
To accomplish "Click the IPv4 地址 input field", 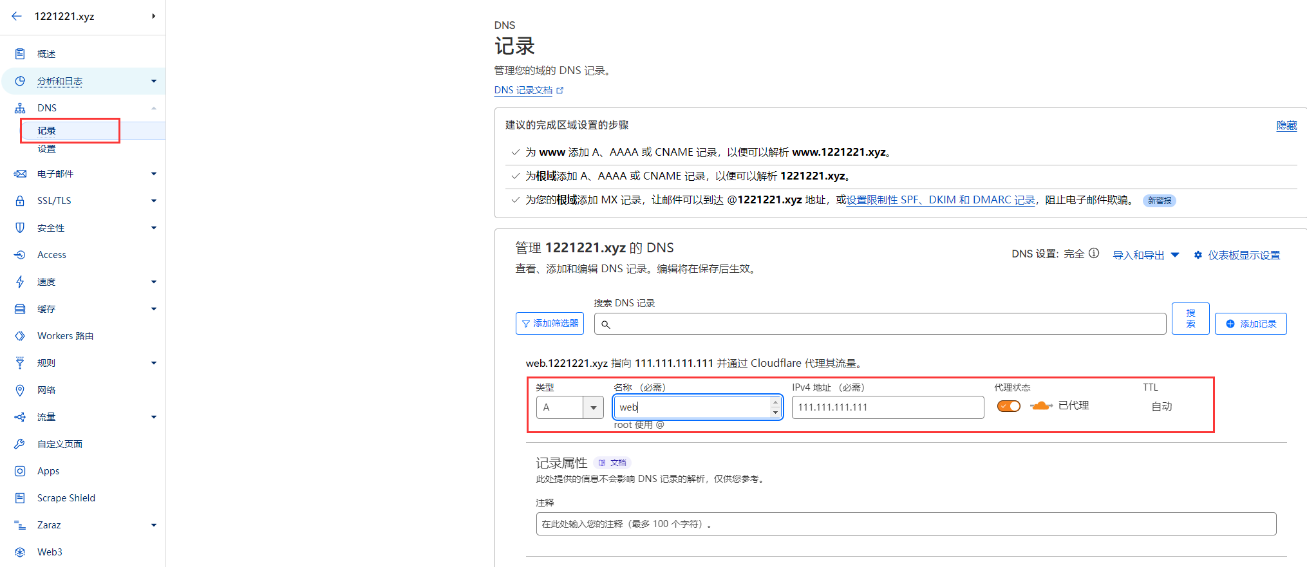I will coord(887,407).
